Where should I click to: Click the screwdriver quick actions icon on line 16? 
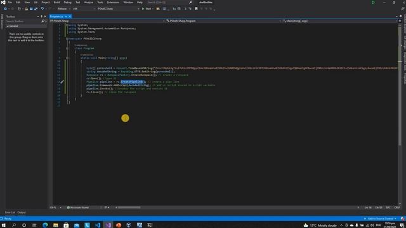62,82
